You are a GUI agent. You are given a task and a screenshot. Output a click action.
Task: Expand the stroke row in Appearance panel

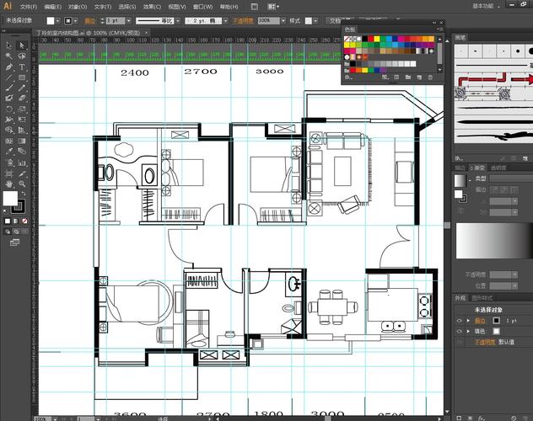coord(468,321)
